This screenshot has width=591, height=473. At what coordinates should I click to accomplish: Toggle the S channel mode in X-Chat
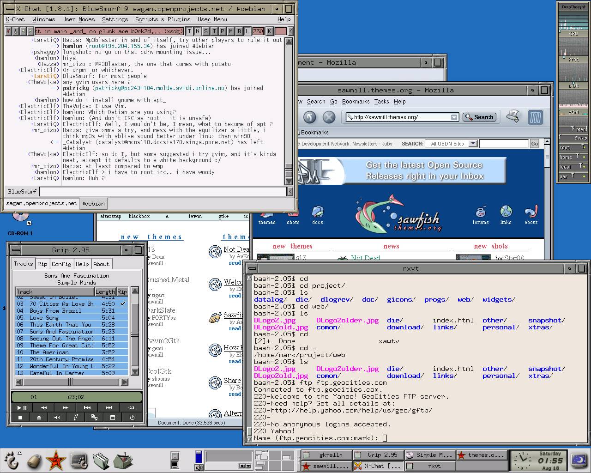pos(206,31)
